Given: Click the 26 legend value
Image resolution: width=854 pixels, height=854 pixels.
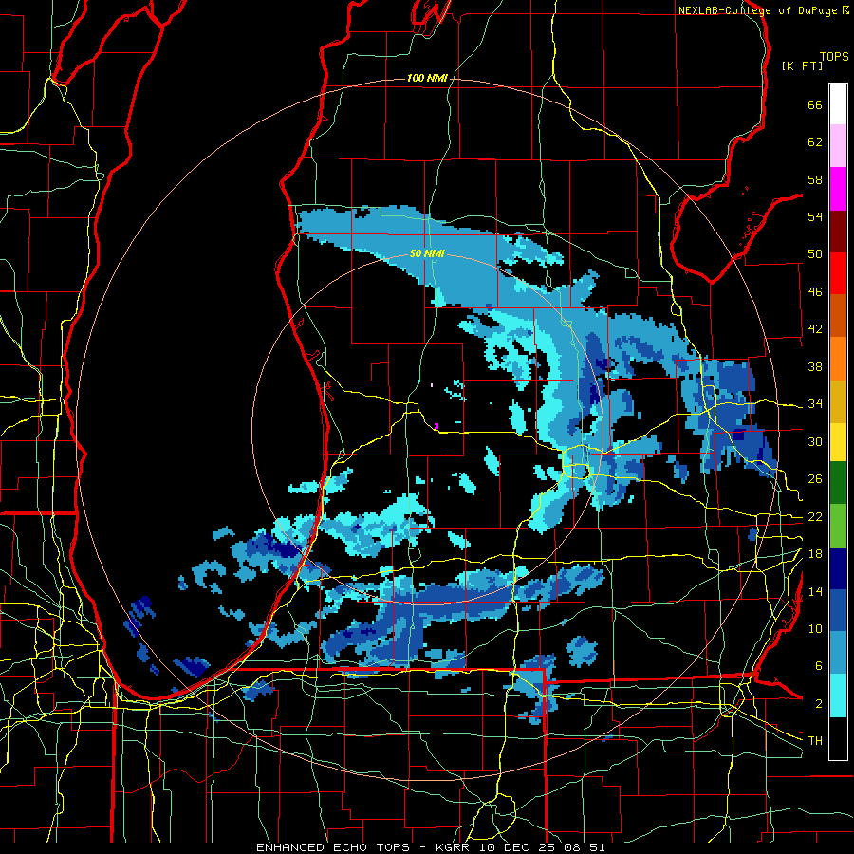Looking at the screenshot, I should 815,479.
